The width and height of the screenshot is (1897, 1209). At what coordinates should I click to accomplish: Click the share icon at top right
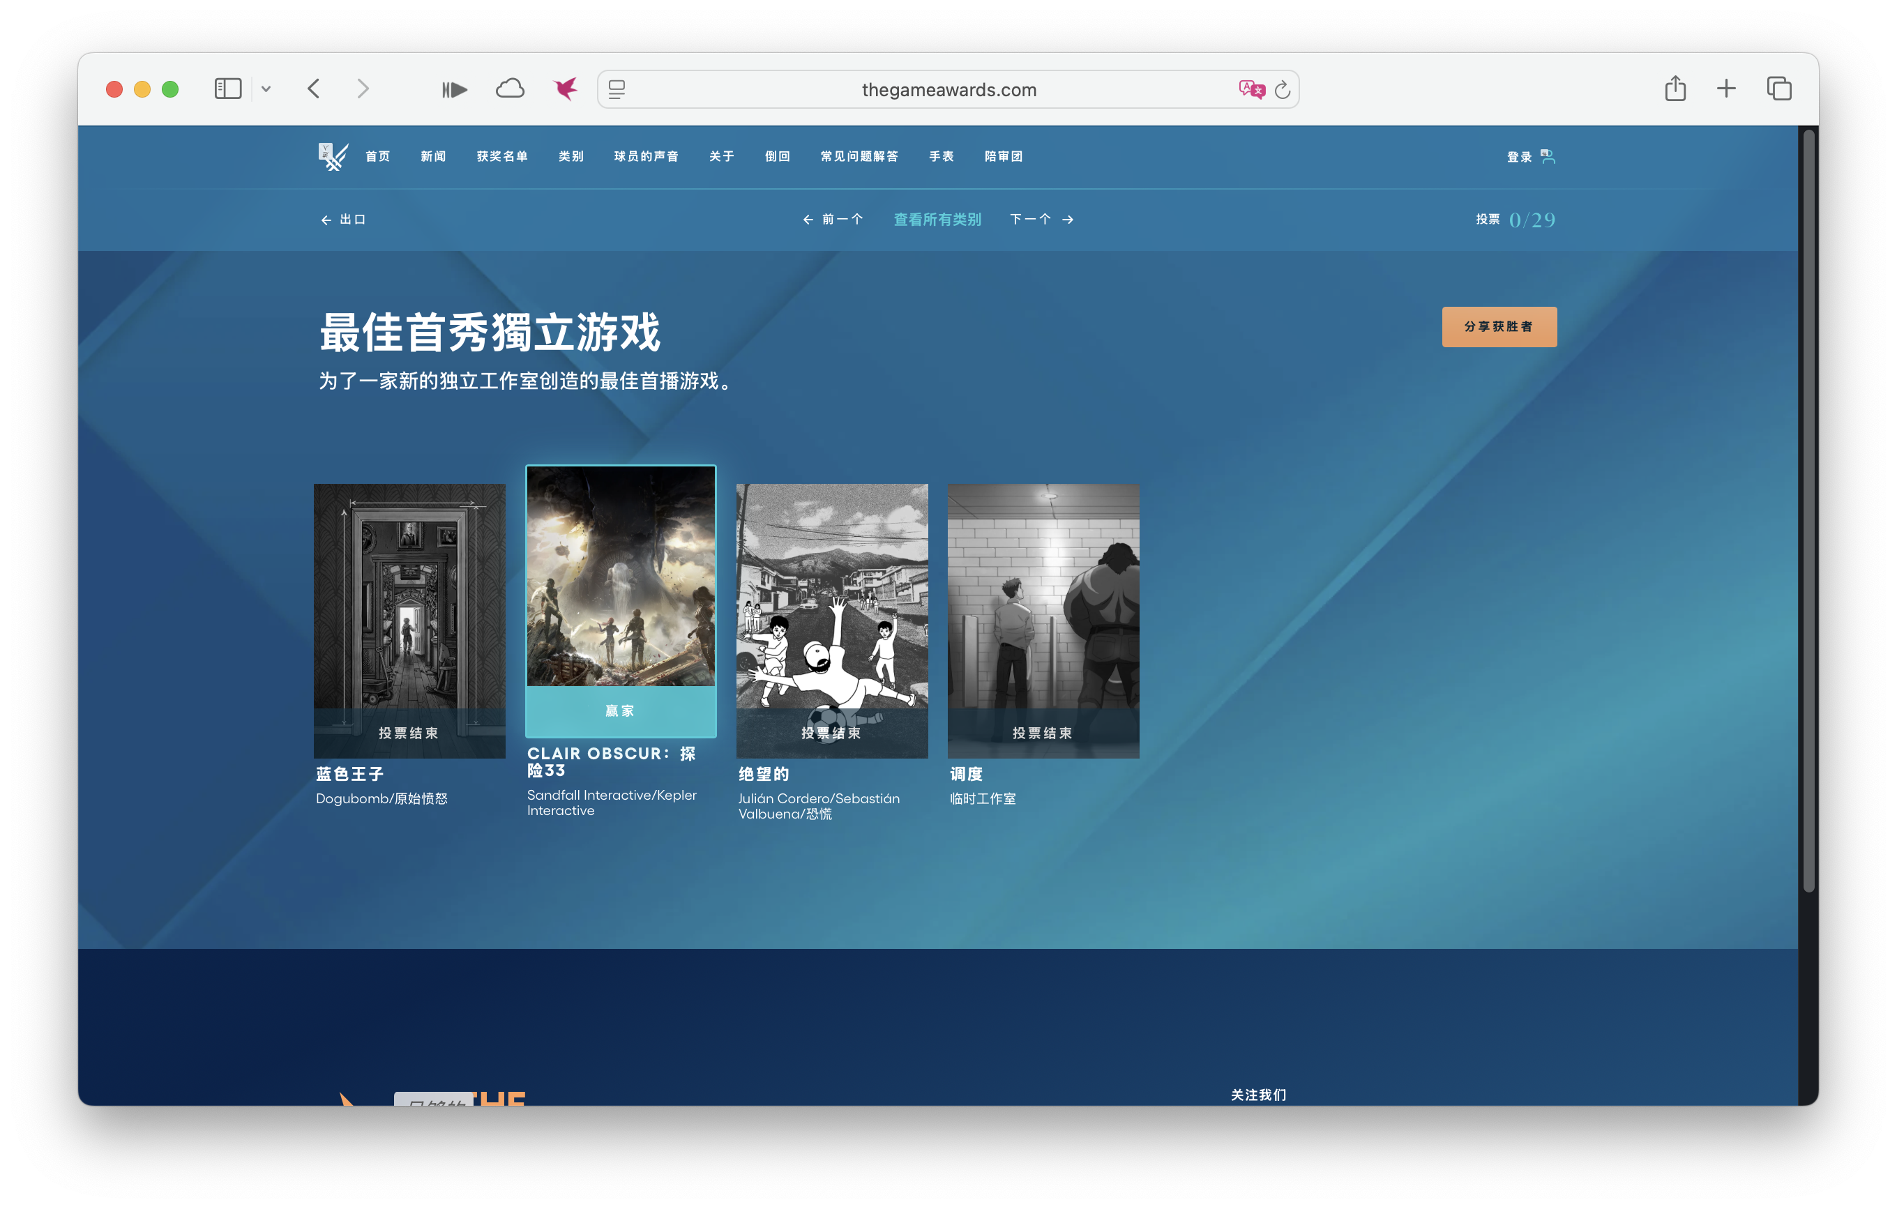tap(1675, 89)
